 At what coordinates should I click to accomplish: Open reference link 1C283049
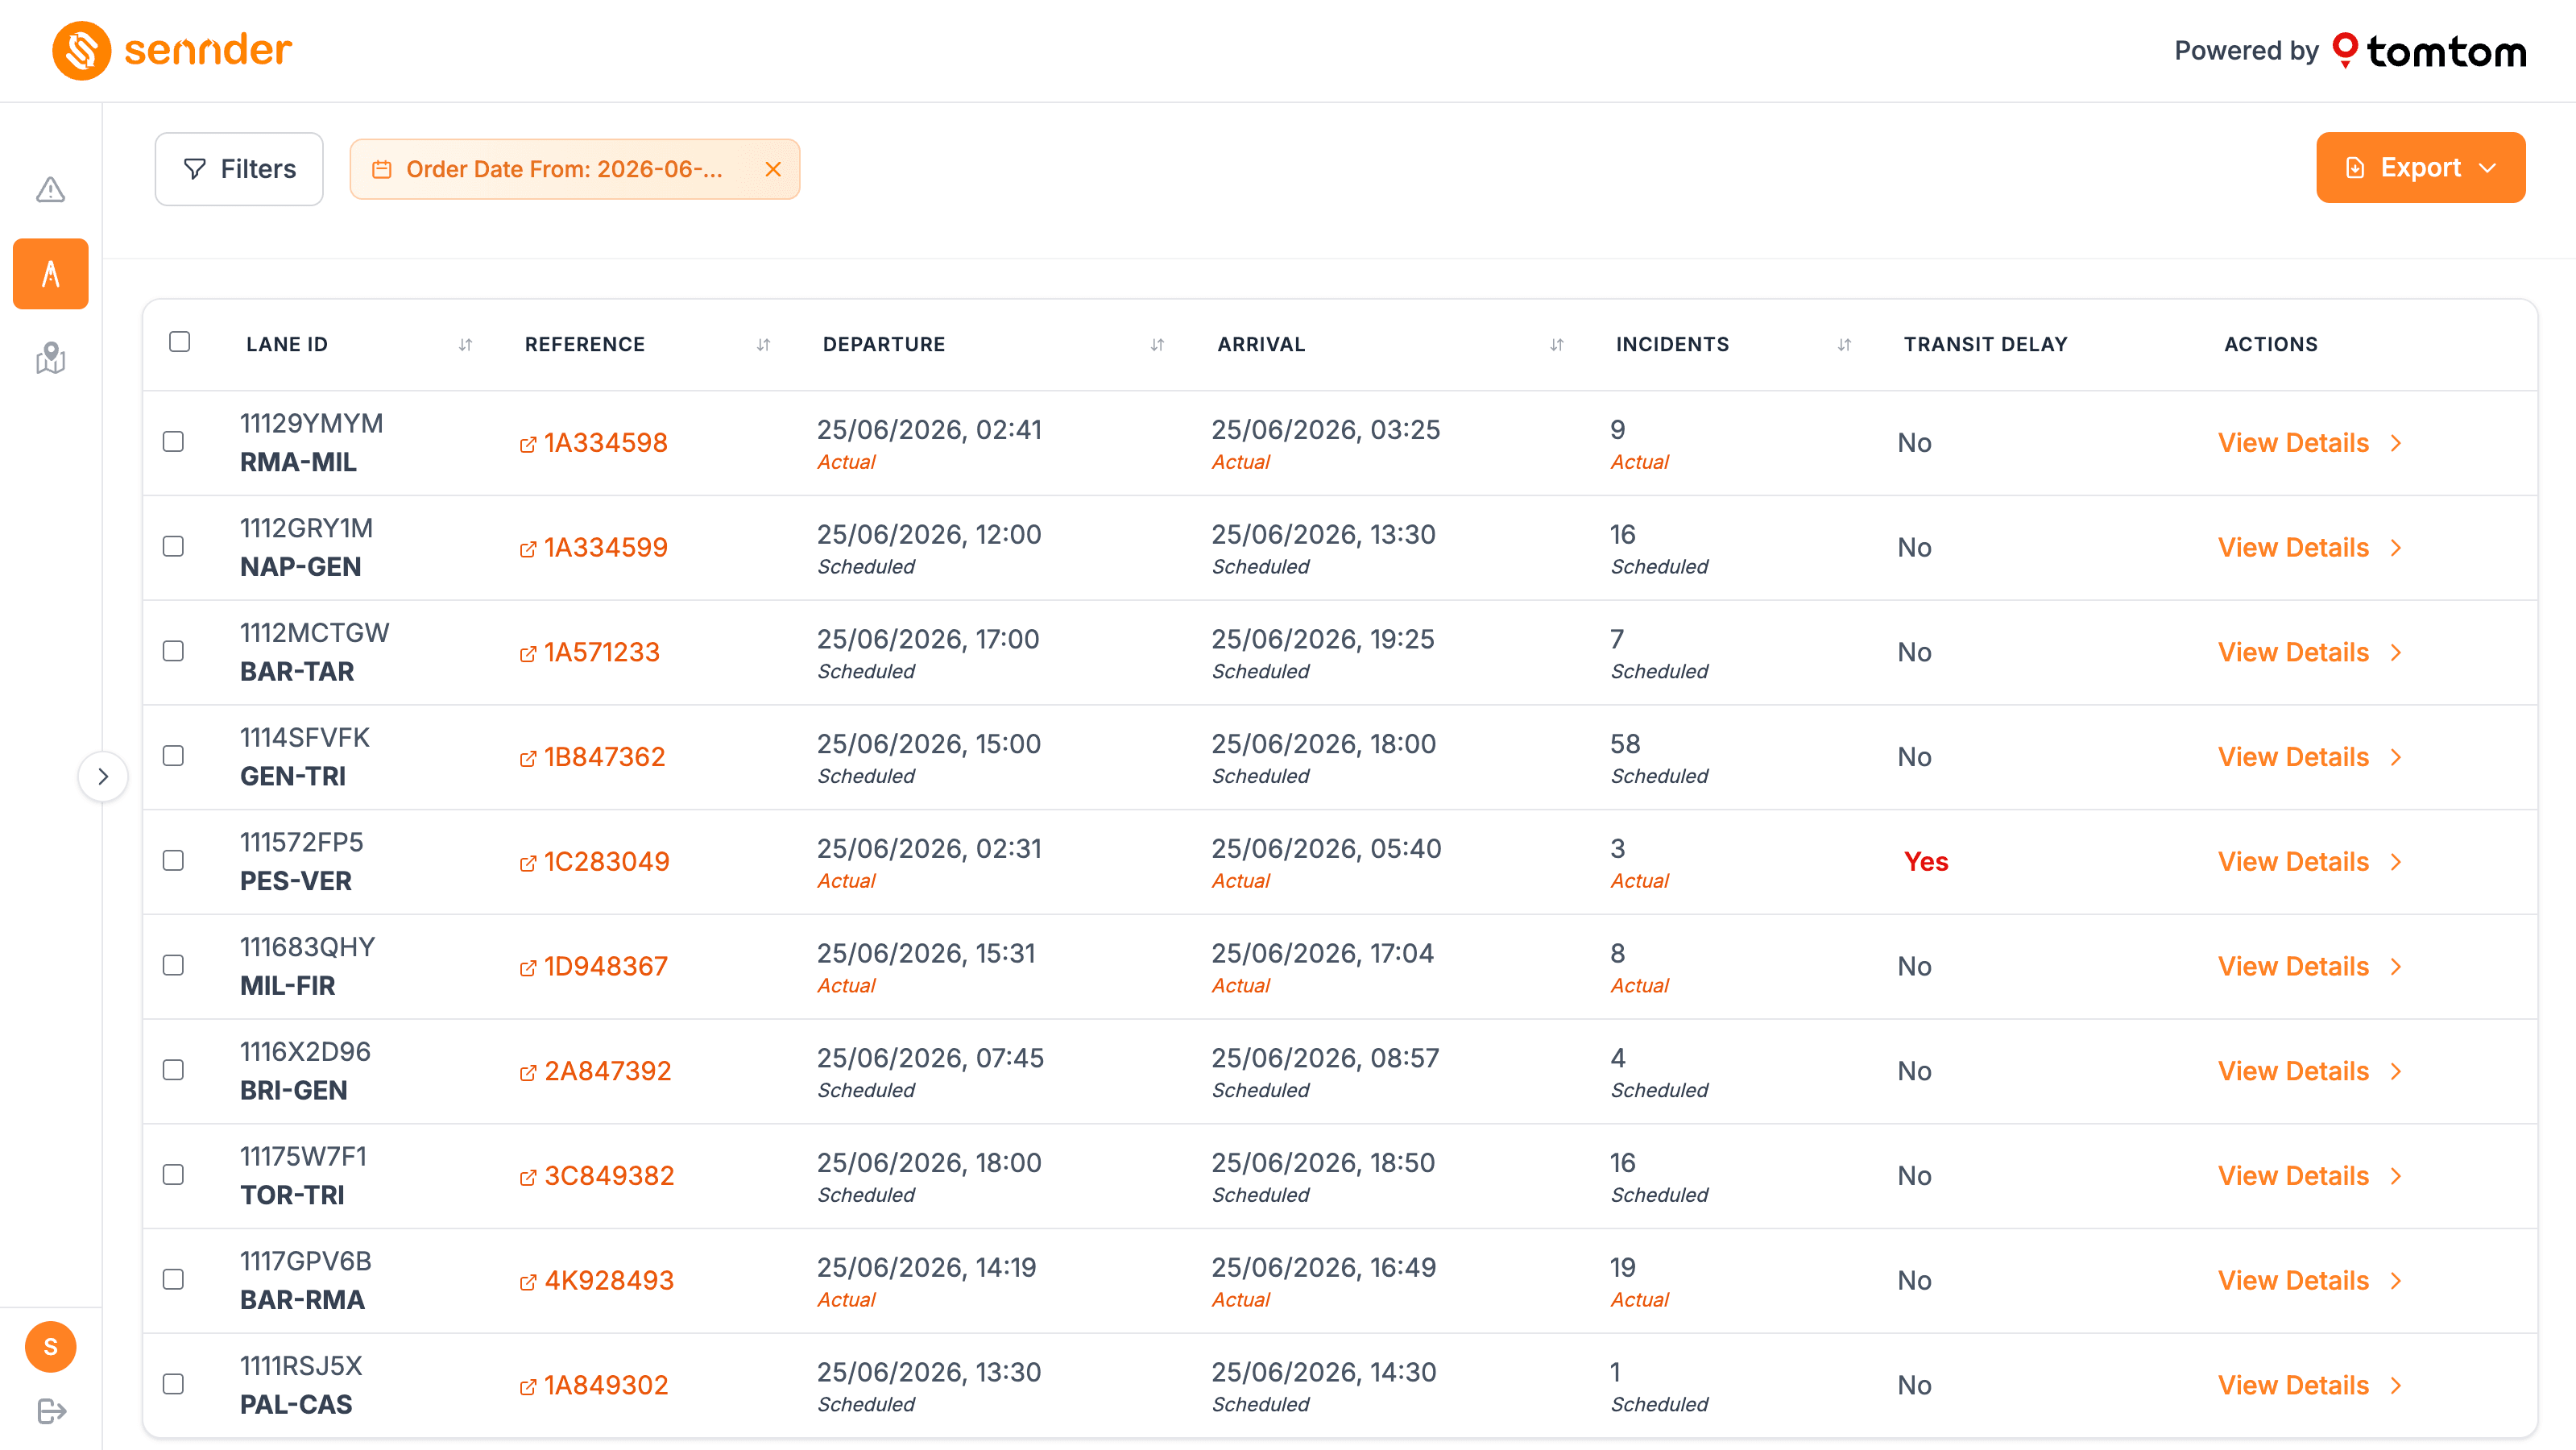(x=606, y=862)
